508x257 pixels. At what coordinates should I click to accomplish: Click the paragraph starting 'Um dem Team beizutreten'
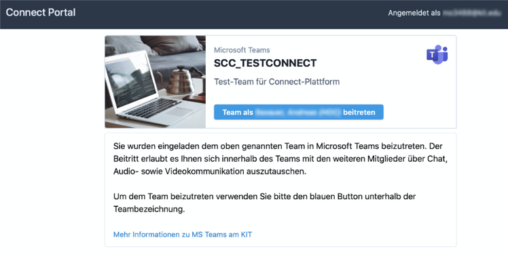click(x=264, y=203)
